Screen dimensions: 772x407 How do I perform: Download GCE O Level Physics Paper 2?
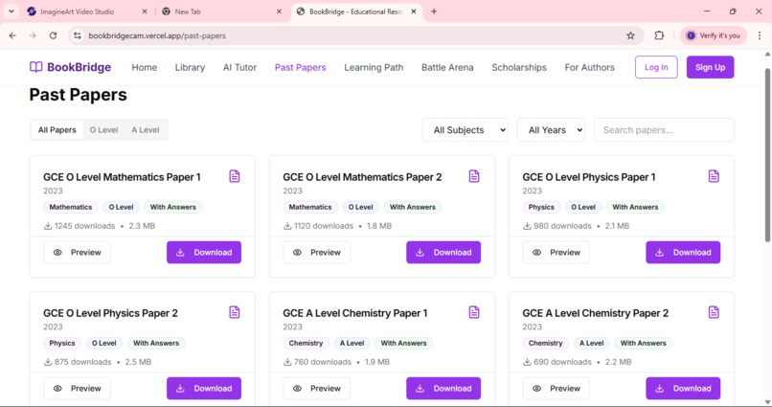click(x=204, y=388)
